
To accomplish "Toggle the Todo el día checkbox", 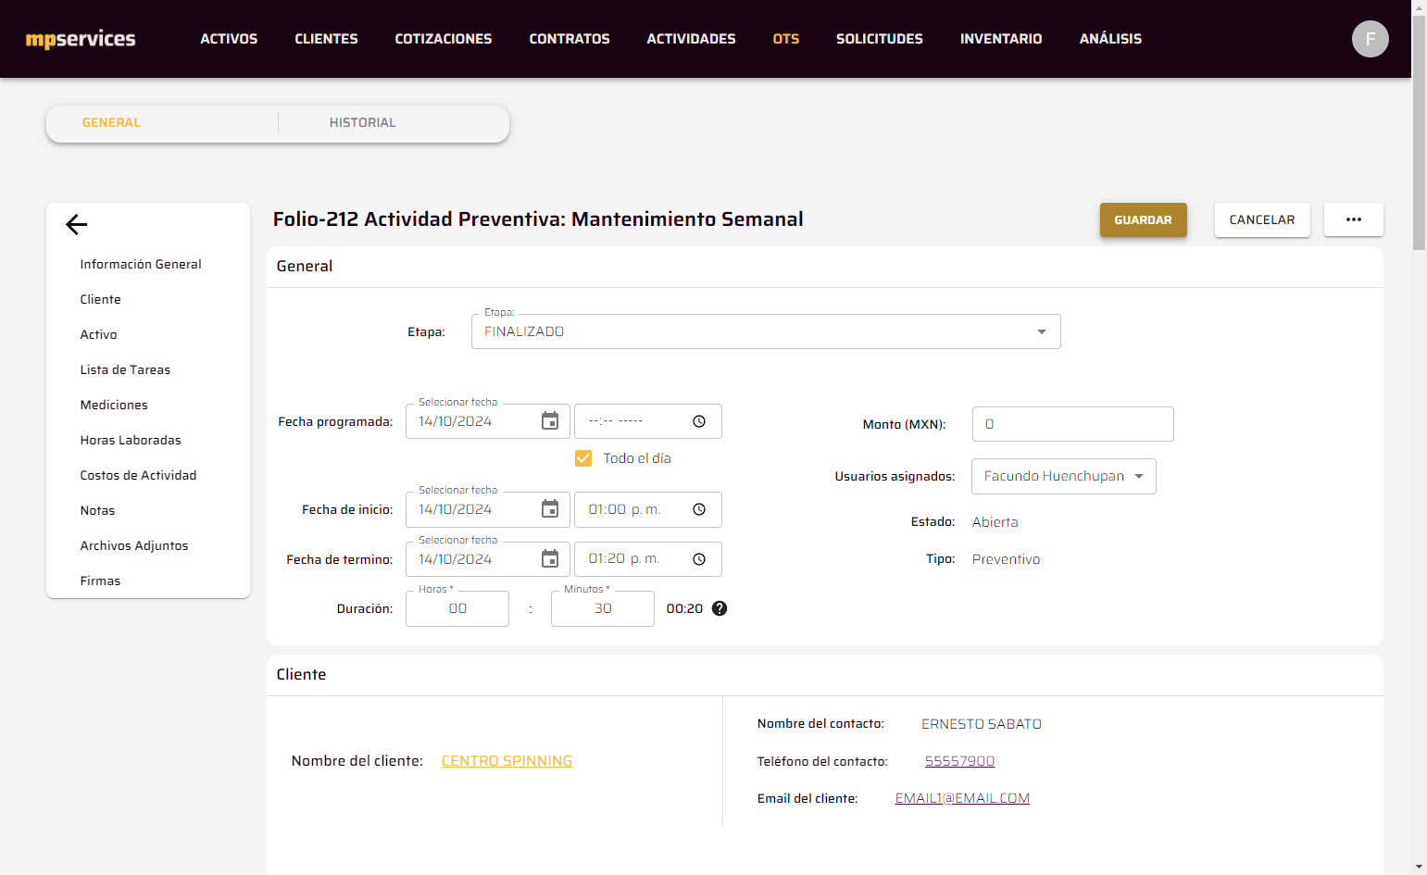I will coord(583,458).
